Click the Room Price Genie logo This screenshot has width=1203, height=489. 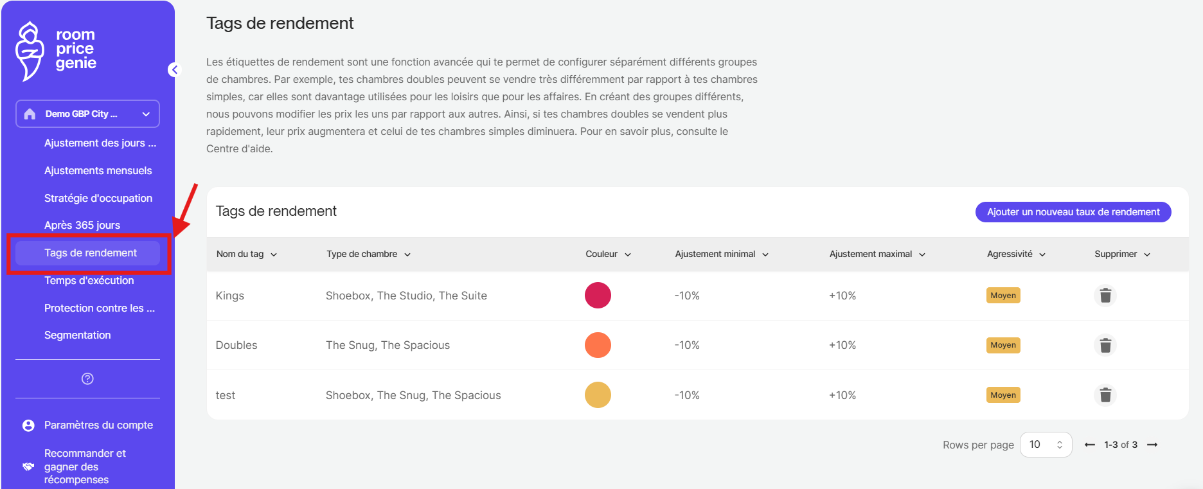tap(57, 51)
